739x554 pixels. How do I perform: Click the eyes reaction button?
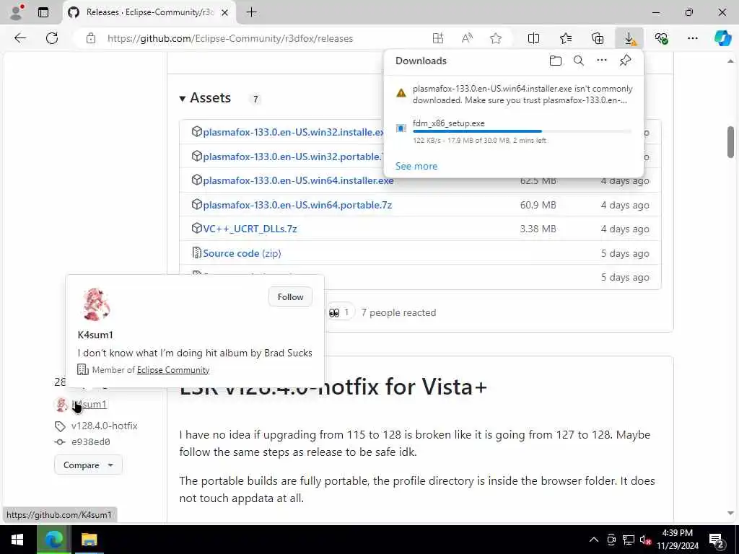[340, 312]
